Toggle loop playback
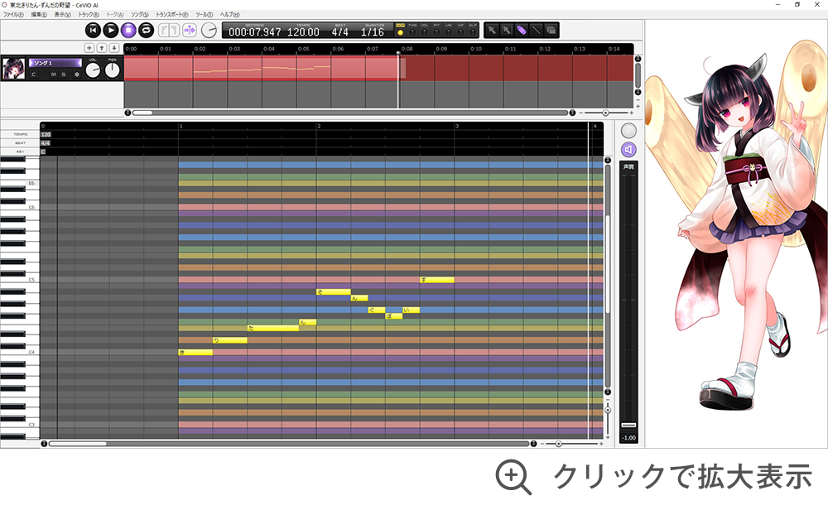Screen dimensions: 828x505 point(147,30)
